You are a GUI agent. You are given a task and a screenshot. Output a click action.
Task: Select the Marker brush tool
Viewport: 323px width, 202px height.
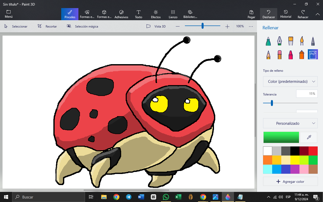(268, 41)
